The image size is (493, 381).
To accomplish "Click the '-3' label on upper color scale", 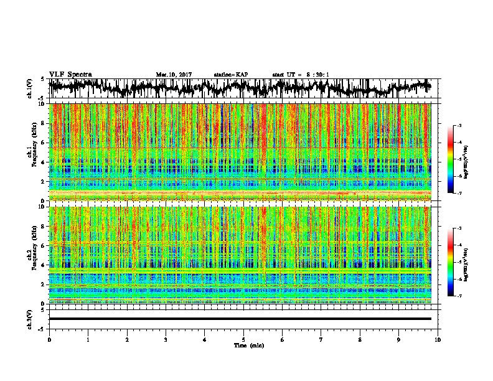I will click(459, 126).
